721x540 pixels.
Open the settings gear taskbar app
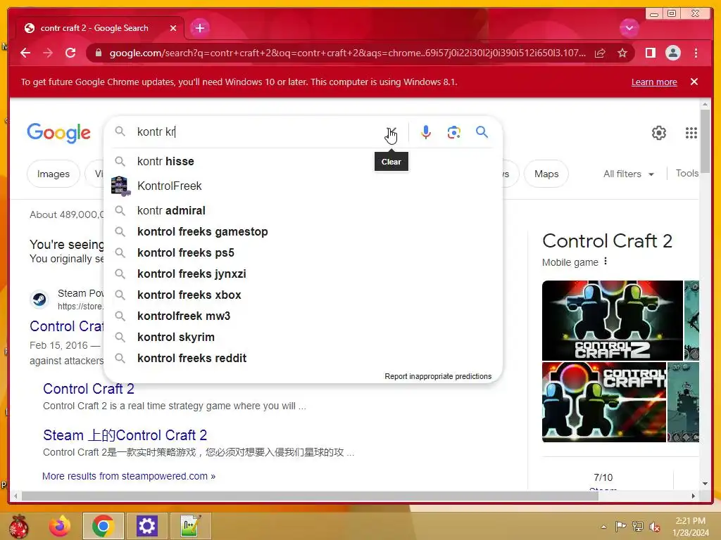point(146,526)
